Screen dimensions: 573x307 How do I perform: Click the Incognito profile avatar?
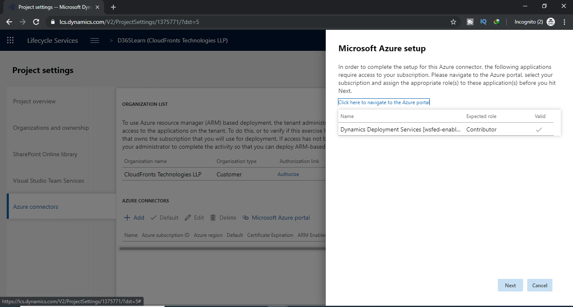[x=550, y=21]
